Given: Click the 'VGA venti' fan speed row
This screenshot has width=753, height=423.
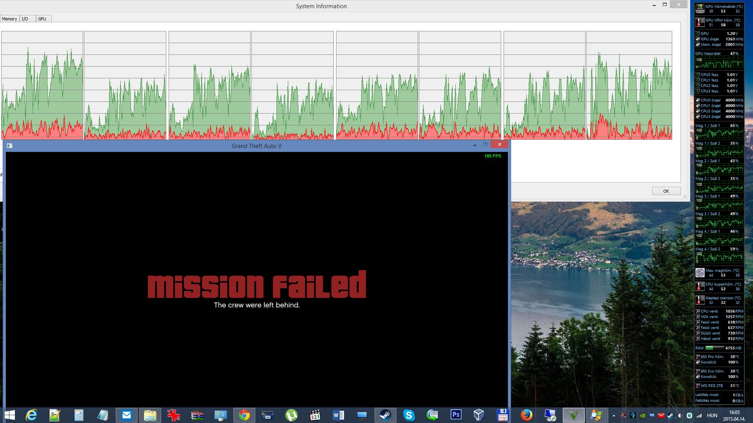Looking at the screenshot, I should (719, 317).
